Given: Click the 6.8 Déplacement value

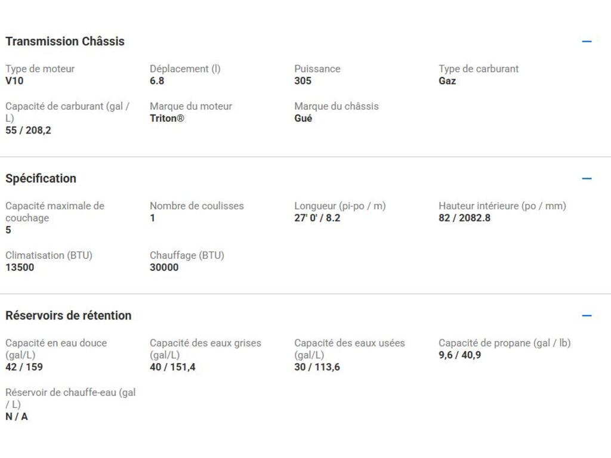Looking at the screenshot, I should [157, 81].
